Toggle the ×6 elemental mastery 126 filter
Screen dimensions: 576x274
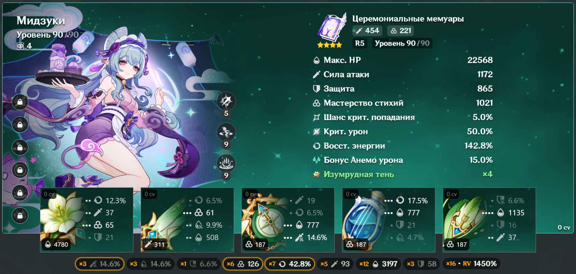(x=243, y=264)
